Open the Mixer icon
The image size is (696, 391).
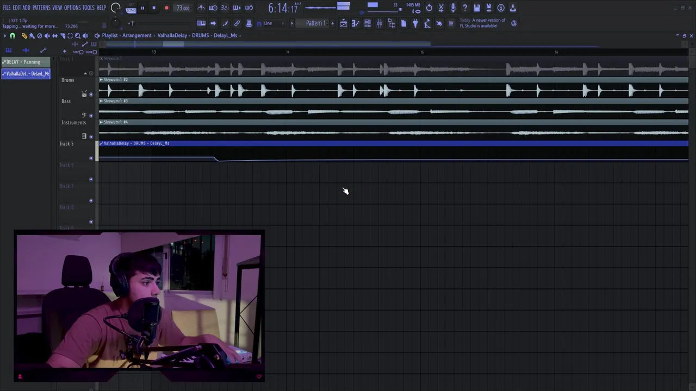(x=380, y=23)
